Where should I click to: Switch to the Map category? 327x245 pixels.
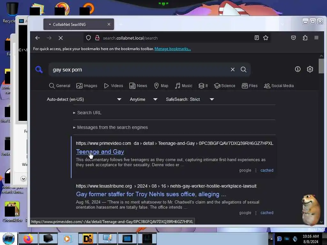(x=161, y=85)
